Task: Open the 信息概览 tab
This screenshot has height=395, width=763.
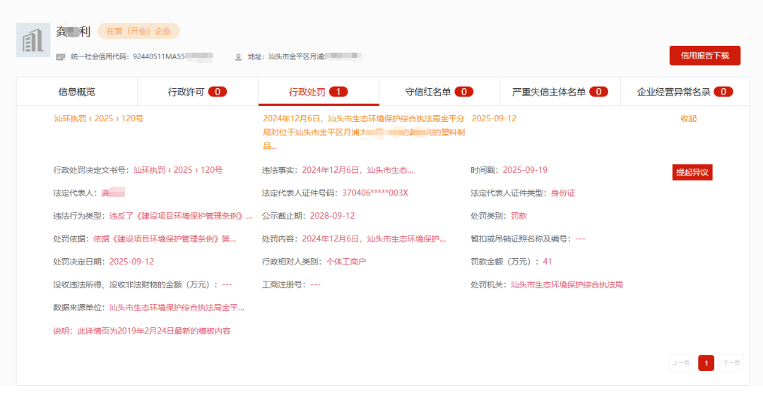Action: [76, 92]
